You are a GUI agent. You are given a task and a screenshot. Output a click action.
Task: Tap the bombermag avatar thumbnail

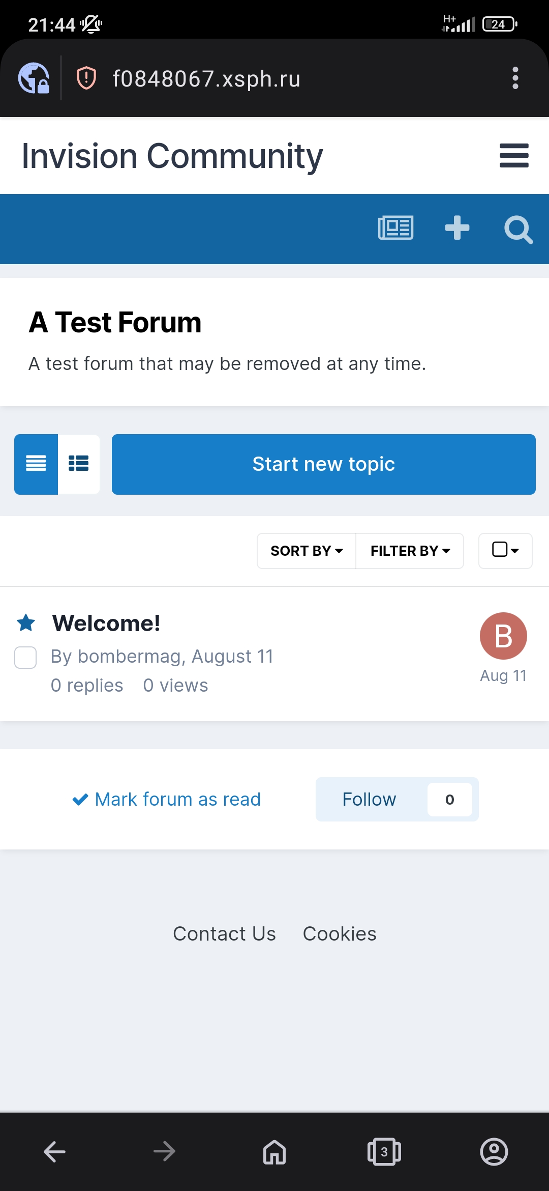point(503,636)
